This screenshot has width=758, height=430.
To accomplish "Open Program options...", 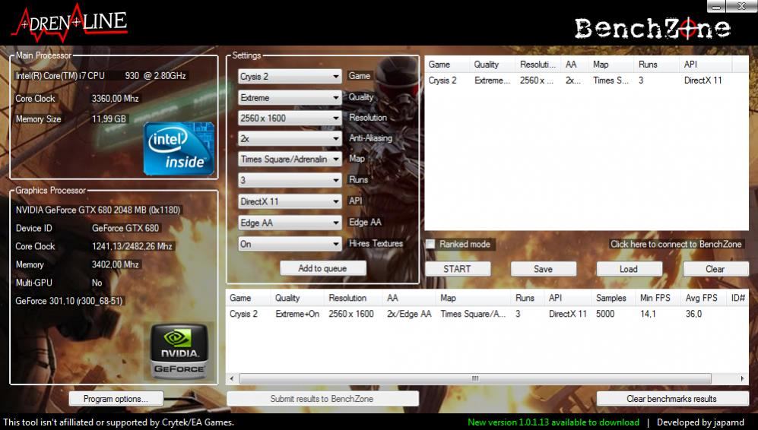I will tap(116, 399).
